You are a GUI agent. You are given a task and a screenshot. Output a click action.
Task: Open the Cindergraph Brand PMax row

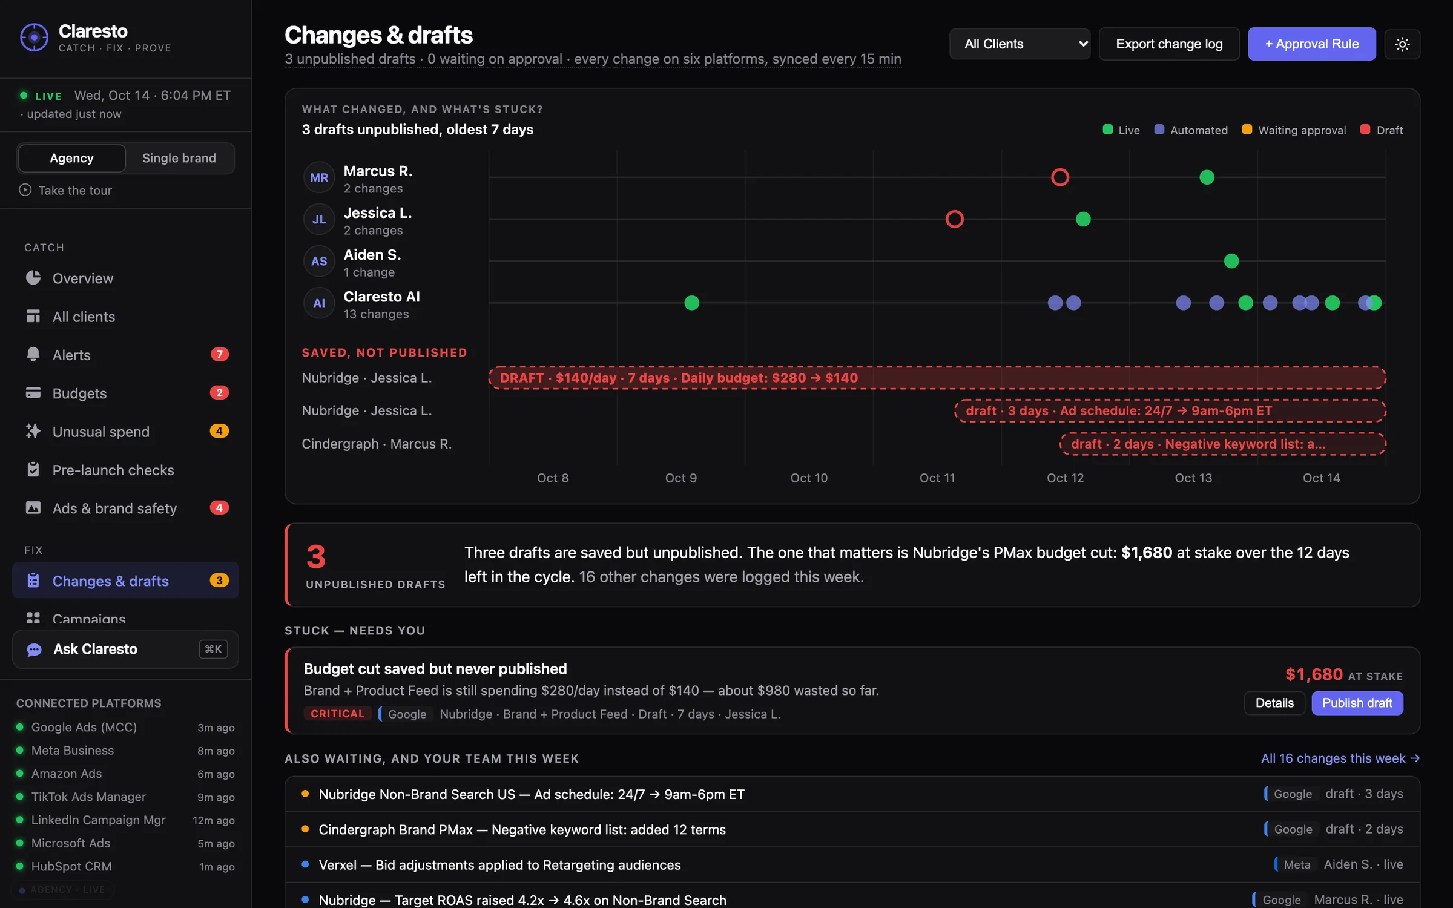852,829
